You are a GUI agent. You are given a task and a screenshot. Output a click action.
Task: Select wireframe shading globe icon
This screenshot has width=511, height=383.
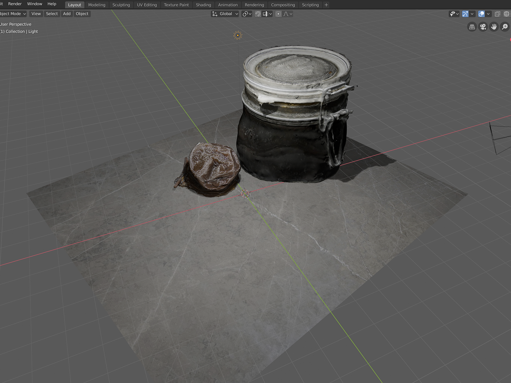click(x=507, y=14)
